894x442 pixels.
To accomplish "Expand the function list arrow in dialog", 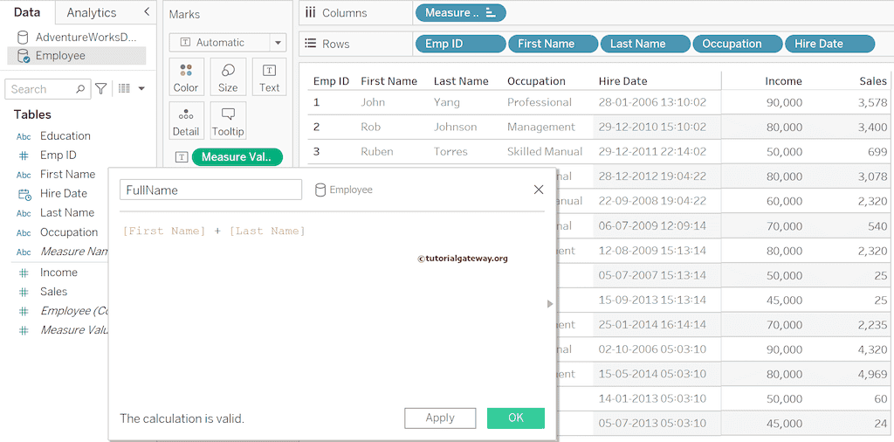I will (550, 304).
